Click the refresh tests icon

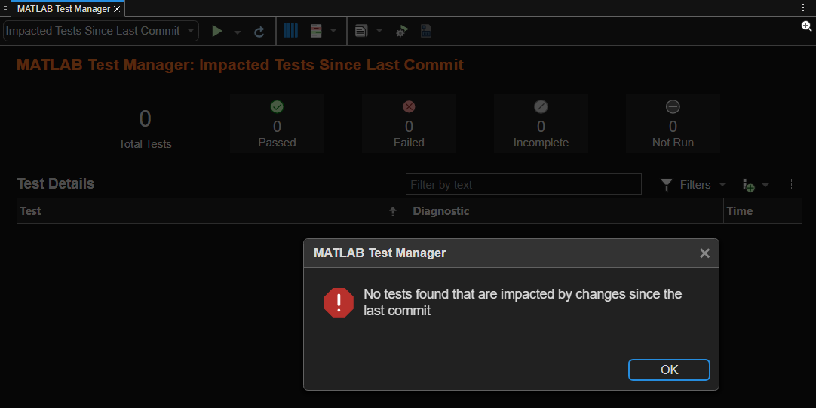click(x=259, y=32)
